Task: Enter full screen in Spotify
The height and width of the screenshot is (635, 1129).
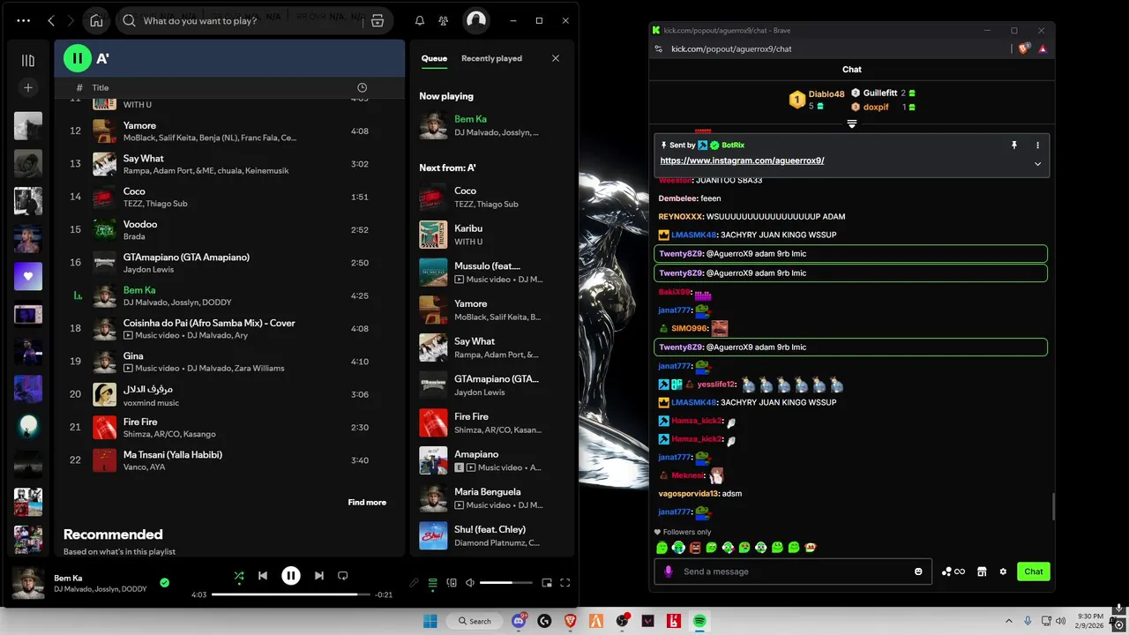Action: click(x=565, y=582)
